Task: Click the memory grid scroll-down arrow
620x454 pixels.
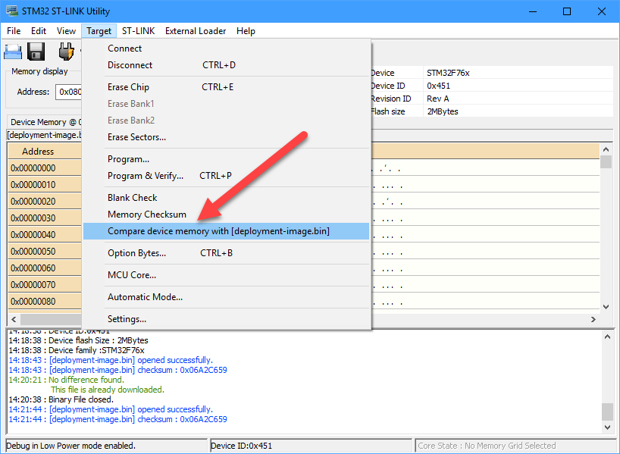Action: tap(606, 306)
